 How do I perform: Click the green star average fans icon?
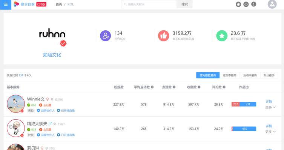(222, 36)
